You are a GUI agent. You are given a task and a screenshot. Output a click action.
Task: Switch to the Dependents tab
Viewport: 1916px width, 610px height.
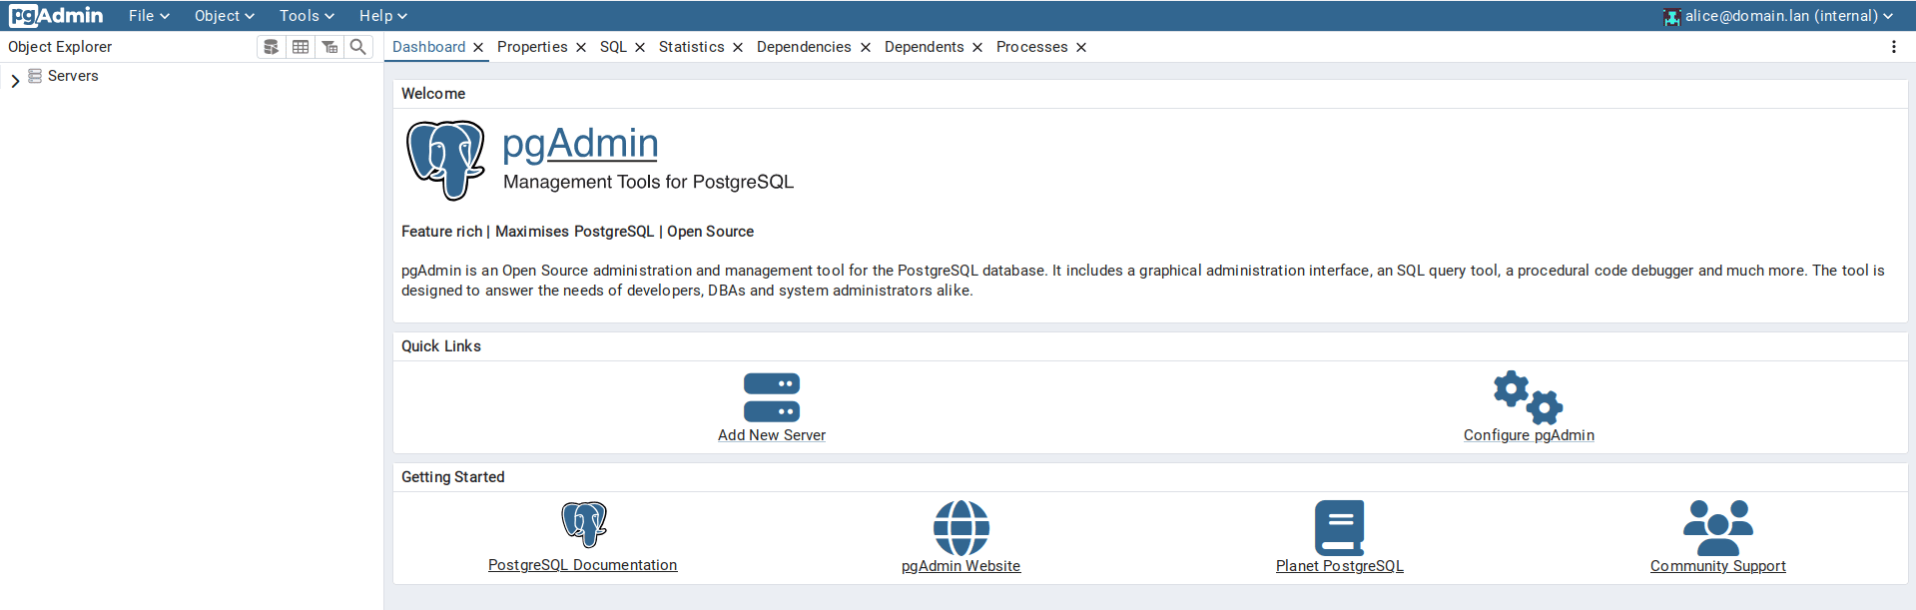click(924, 47)
